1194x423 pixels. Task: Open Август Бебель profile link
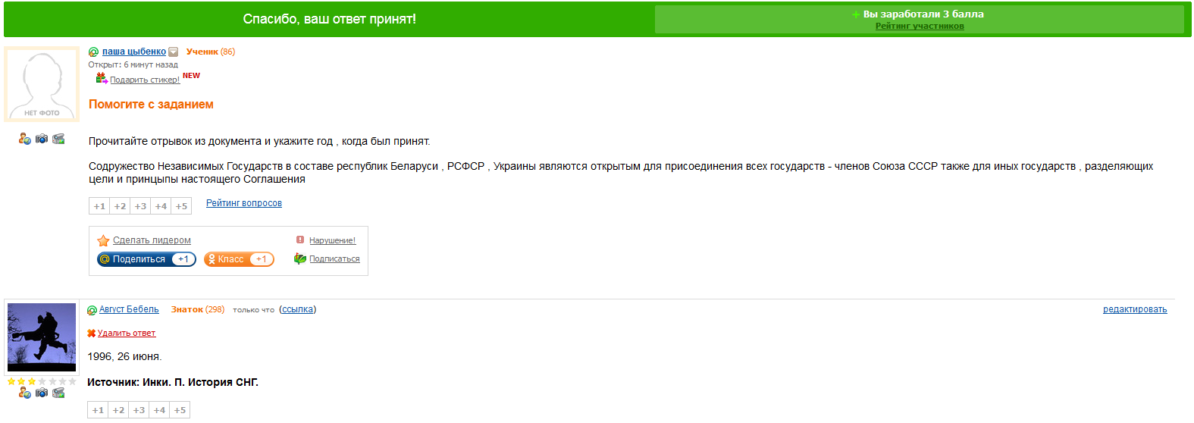129,309
